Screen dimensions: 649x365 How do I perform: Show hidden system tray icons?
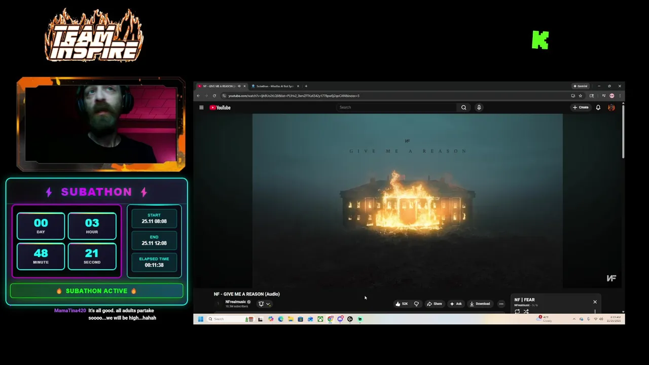point(574,319)
